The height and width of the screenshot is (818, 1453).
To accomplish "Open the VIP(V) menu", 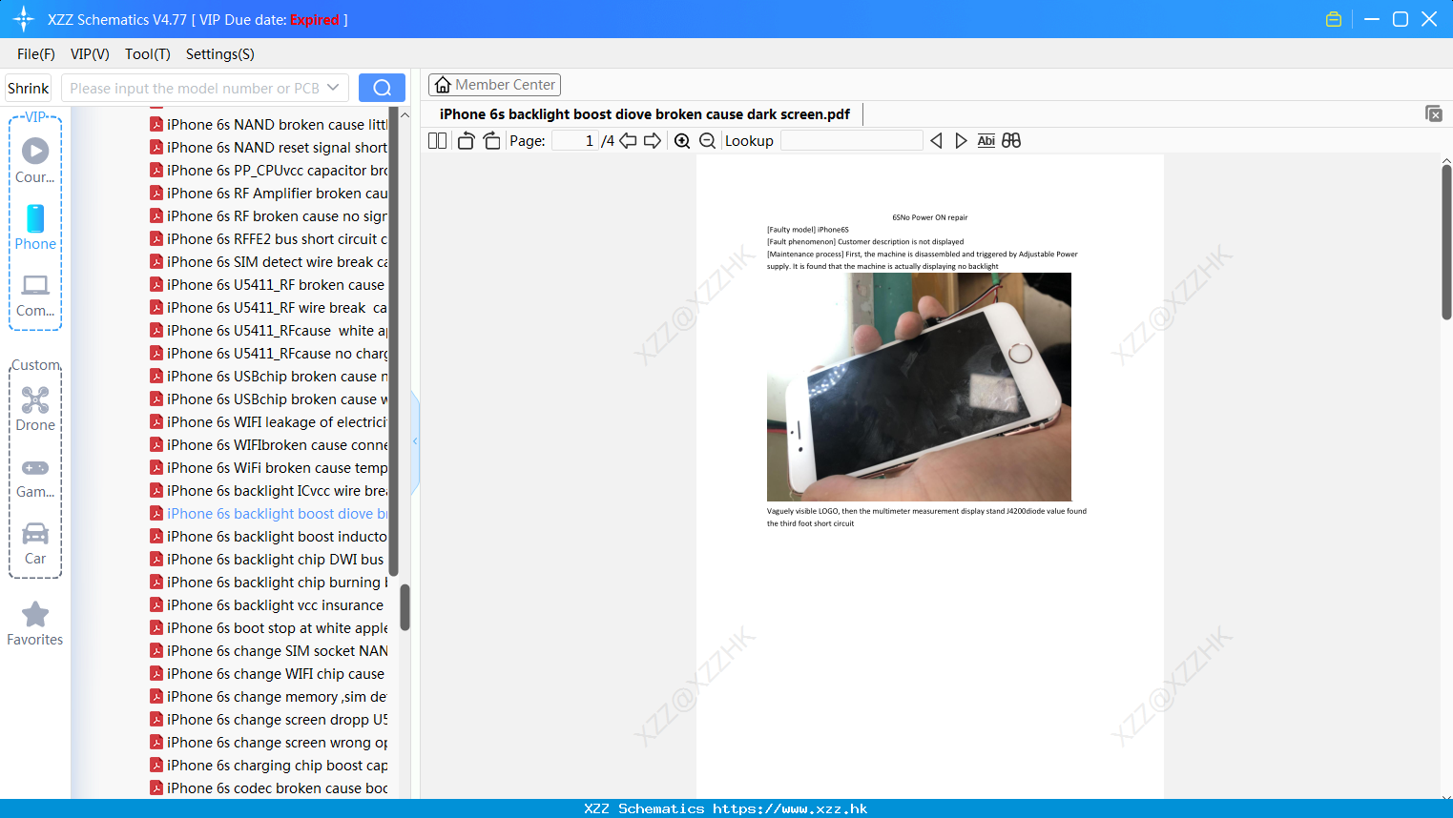I will point(90,54).
